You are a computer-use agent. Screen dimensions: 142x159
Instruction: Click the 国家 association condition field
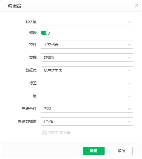[x=83, y=109]
